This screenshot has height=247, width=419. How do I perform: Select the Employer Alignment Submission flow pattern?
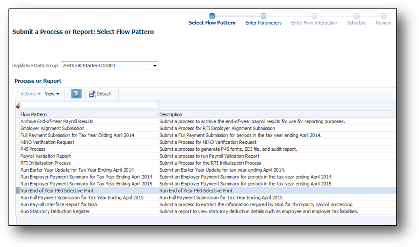pos(53,129)
